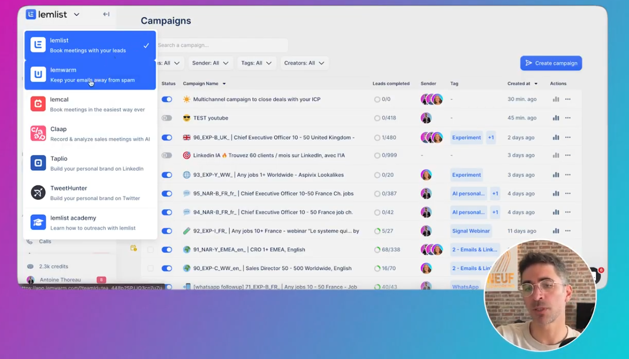The height and width of the screenshot is (359, 629).
Task: Click the Create campaign button
Action: click(551, 63)
